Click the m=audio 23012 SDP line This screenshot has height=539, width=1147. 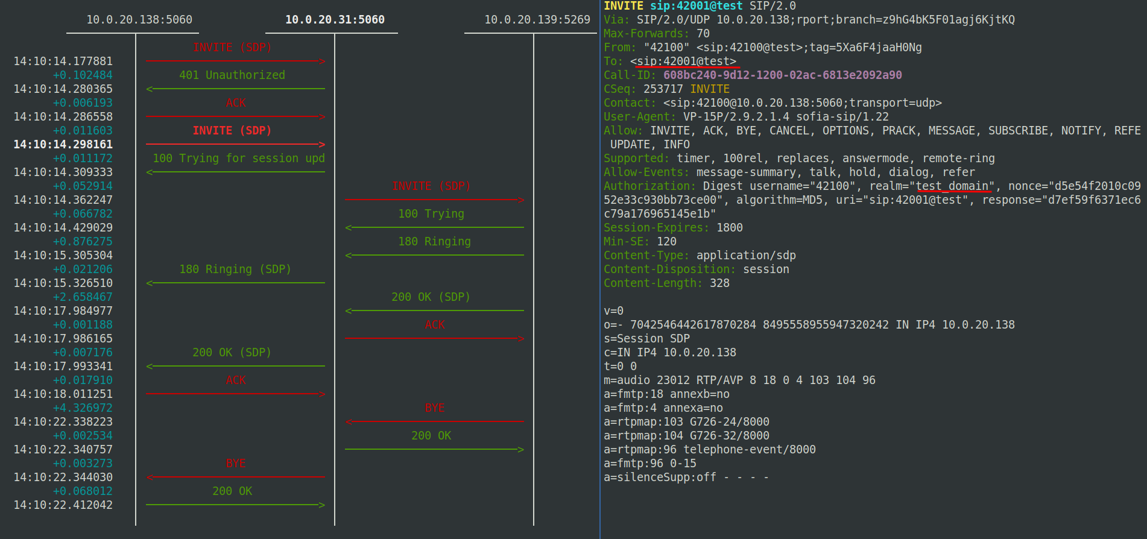pos(739,380)
